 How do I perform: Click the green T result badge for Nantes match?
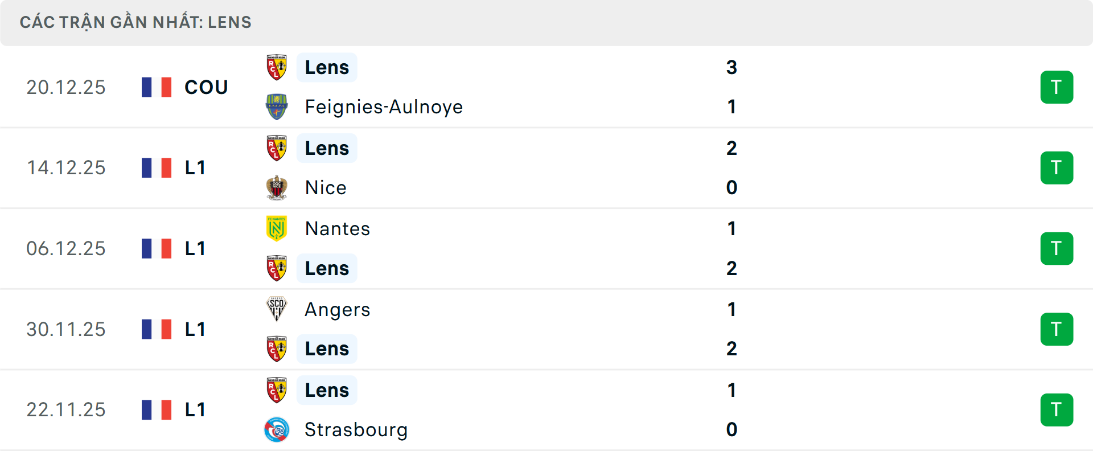click(x=1057, y=248)
